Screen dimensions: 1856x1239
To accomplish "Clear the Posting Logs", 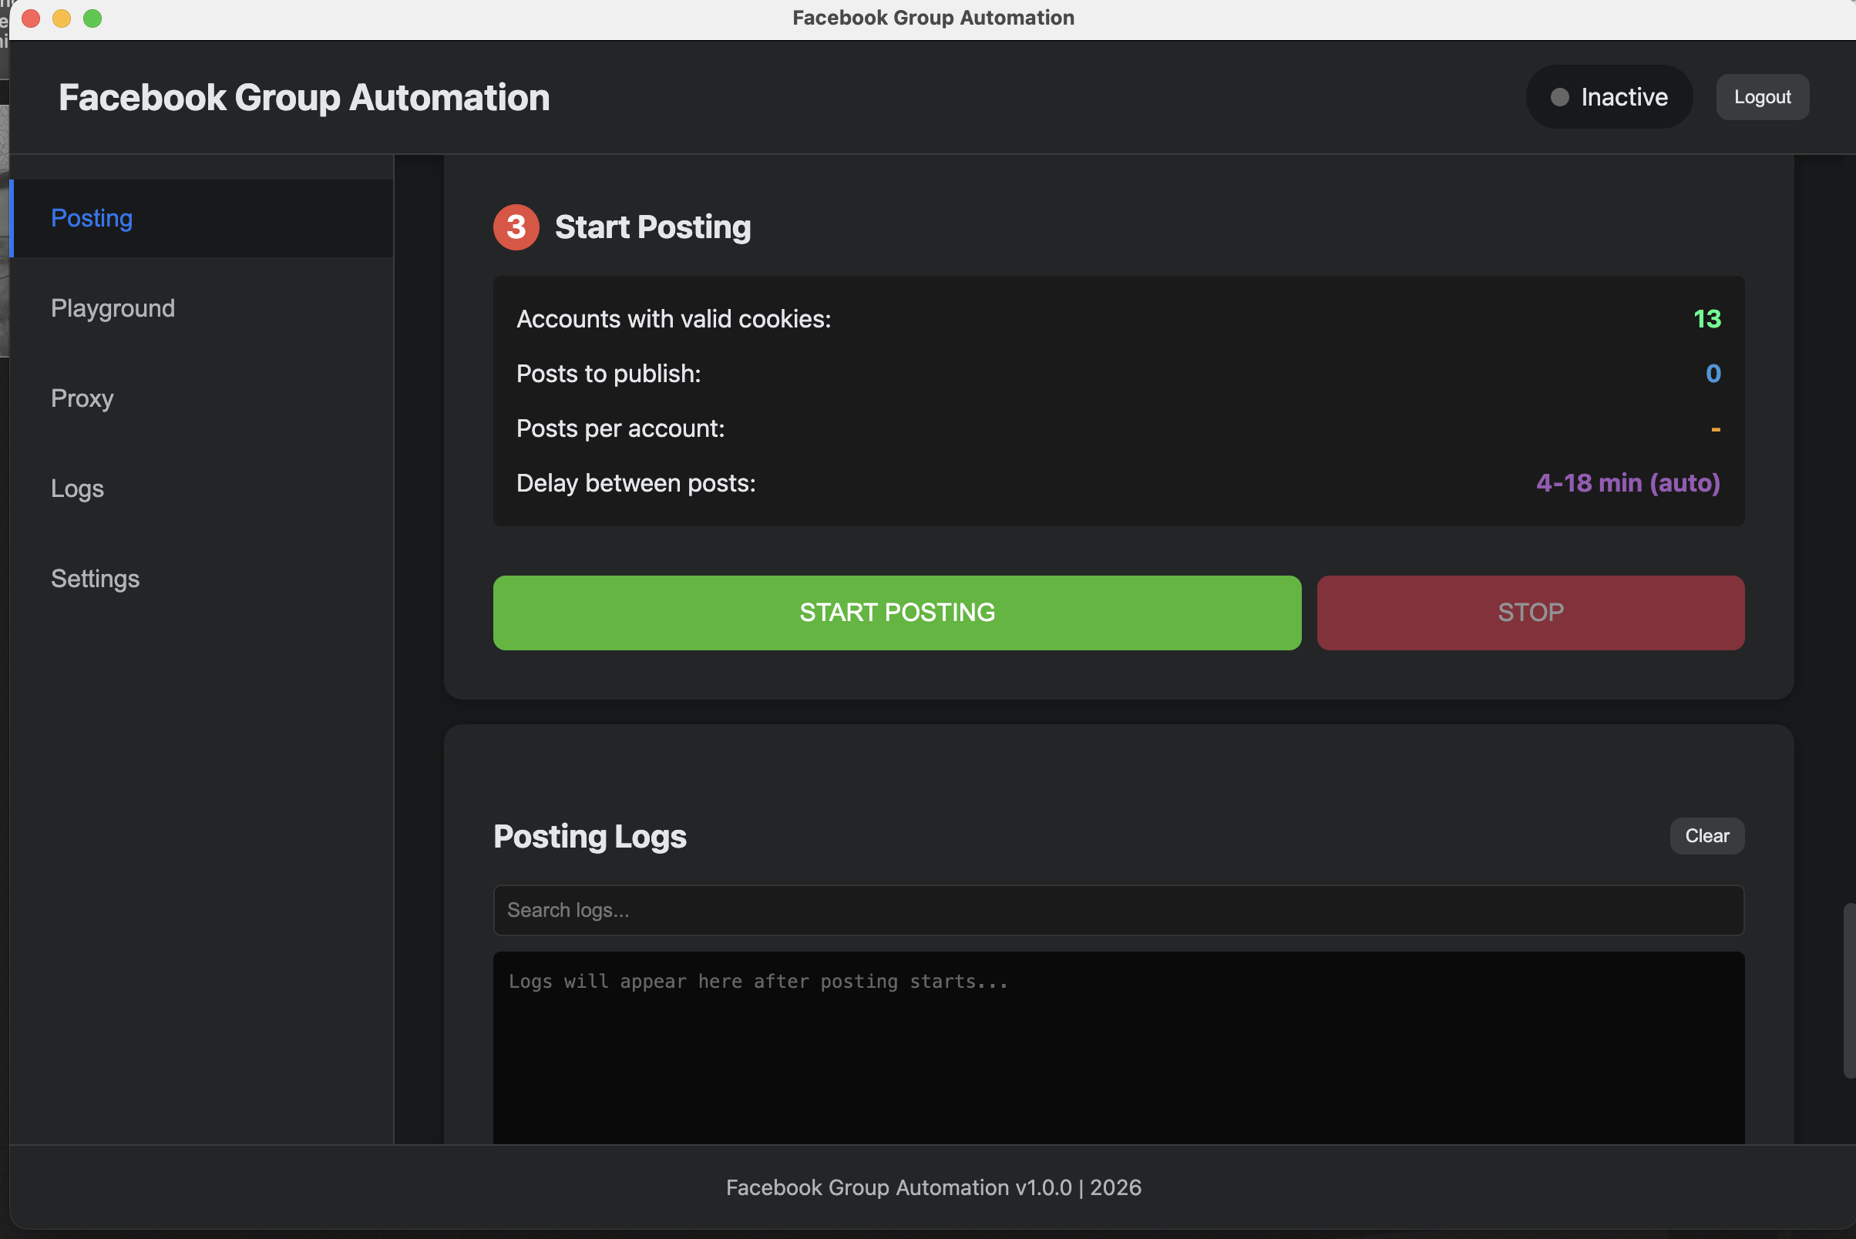I will (1706, 835).
